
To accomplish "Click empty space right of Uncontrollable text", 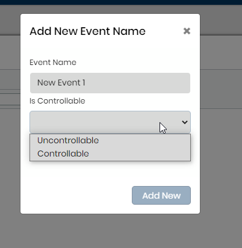I will 144,140.
